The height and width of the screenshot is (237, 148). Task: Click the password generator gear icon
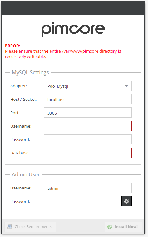coord(127,201)
